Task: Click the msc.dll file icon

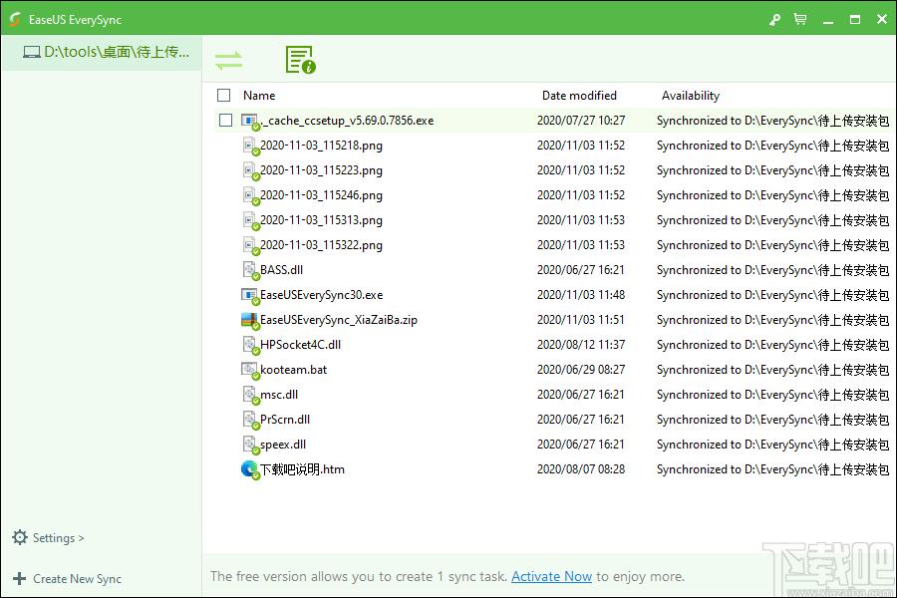Action: (250, 395)
